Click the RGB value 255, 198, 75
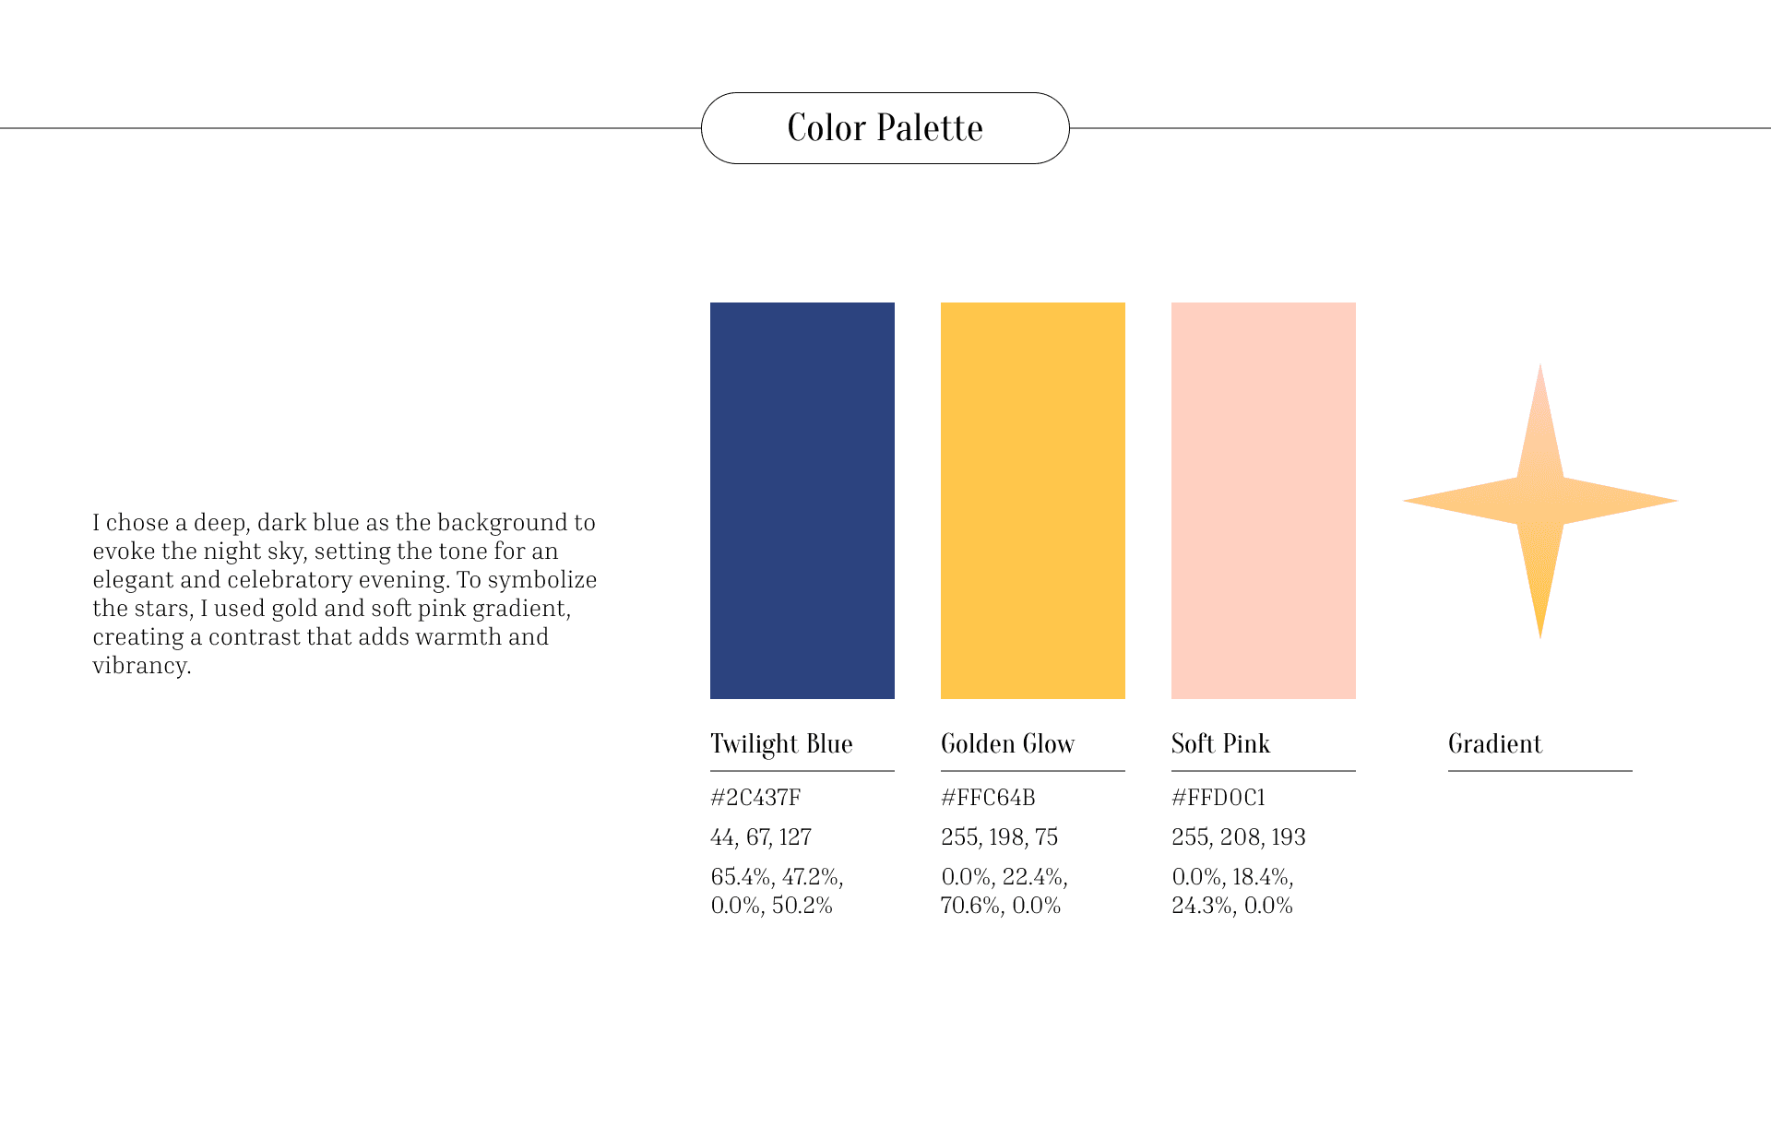 click(999, 836)
